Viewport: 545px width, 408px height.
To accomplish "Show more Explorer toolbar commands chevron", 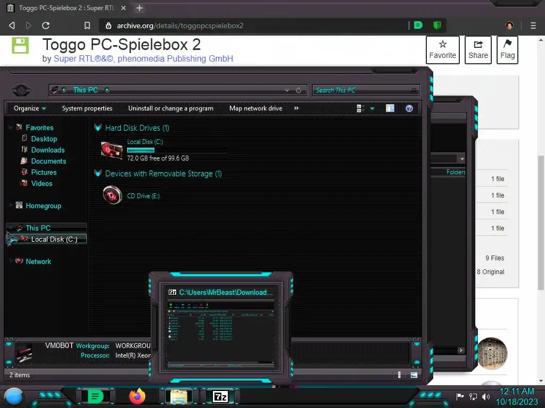I will 296,108.
